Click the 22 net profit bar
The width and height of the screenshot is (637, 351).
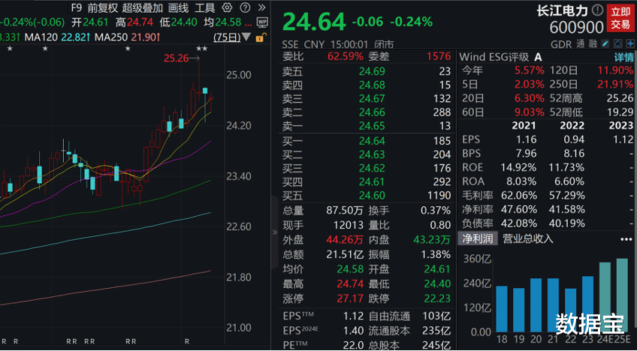coord(570,310)
